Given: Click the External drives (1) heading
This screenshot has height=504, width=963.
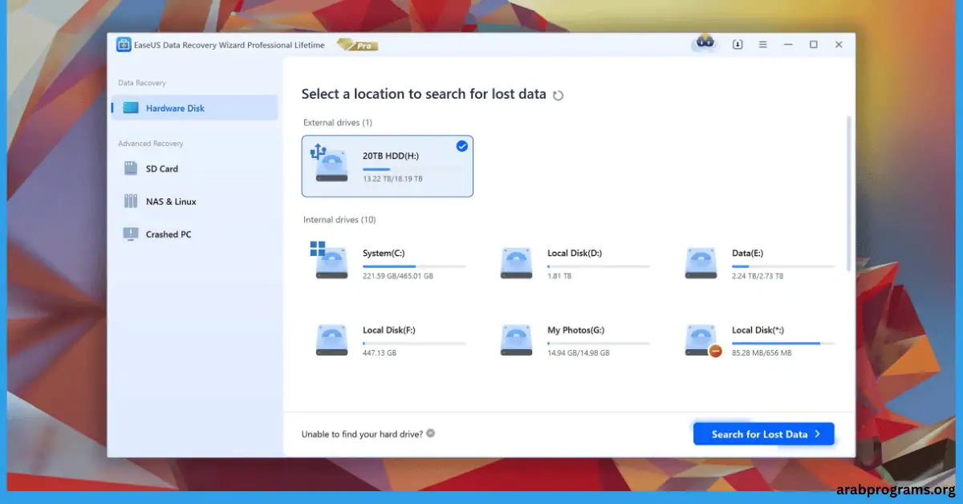Looking at the screenshot, I should (x=338, y=123).
